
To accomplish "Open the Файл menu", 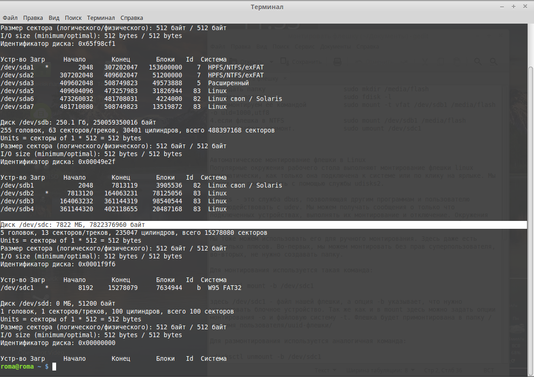I will (10, 18).
